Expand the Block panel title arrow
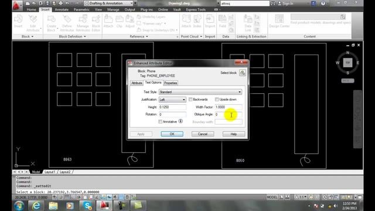 [32, 36]
